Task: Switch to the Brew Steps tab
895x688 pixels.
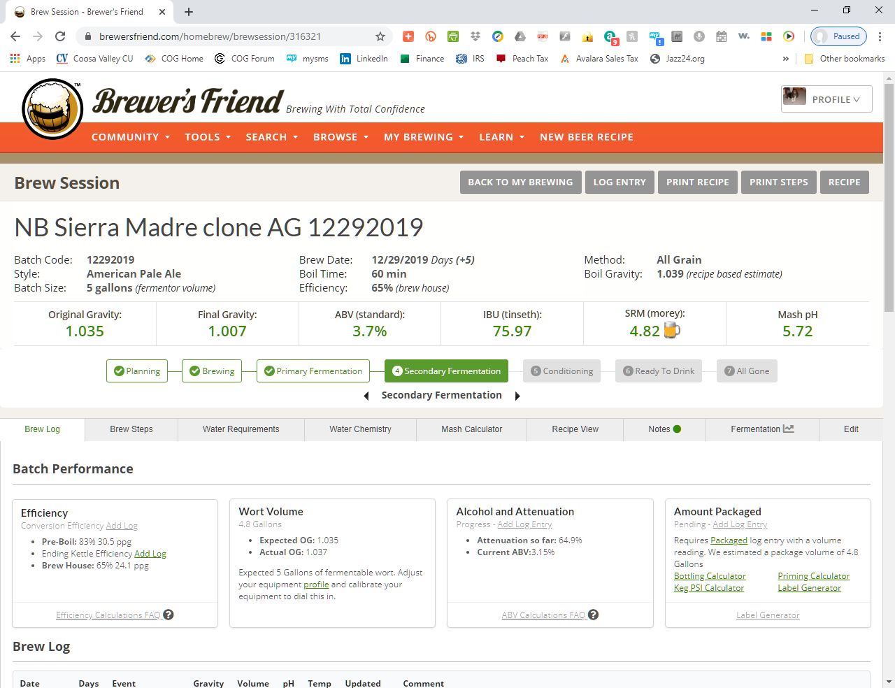Action: click(x=131, y=429)
